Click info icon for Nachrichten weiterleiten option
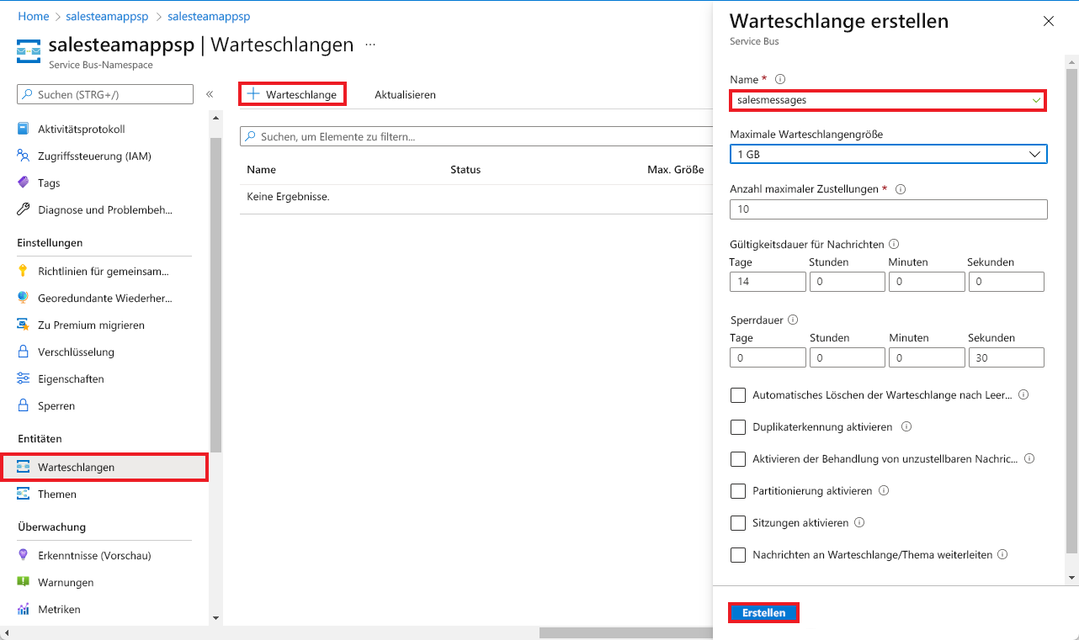The width and height of the screenshot is (1079, 640). tap(1002, 554)
